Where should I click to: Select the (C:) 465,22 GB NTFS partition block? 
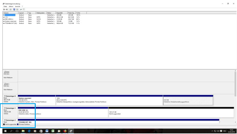click(109, 100)
